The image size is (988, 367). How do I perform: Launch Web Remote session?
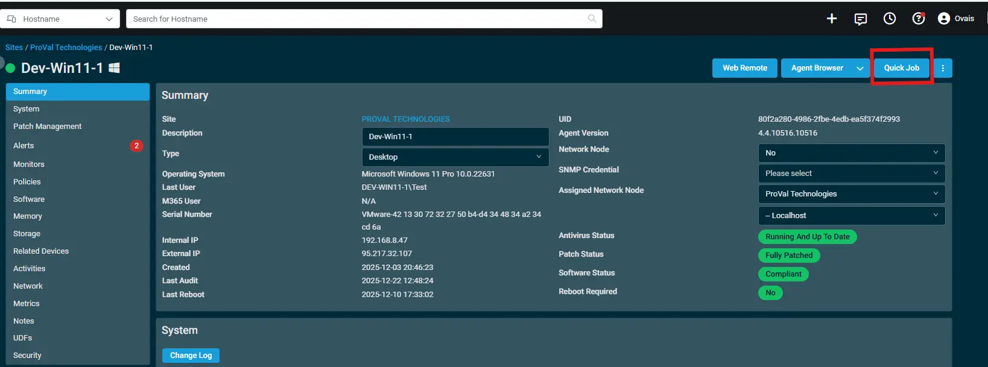tap(745, 68)
